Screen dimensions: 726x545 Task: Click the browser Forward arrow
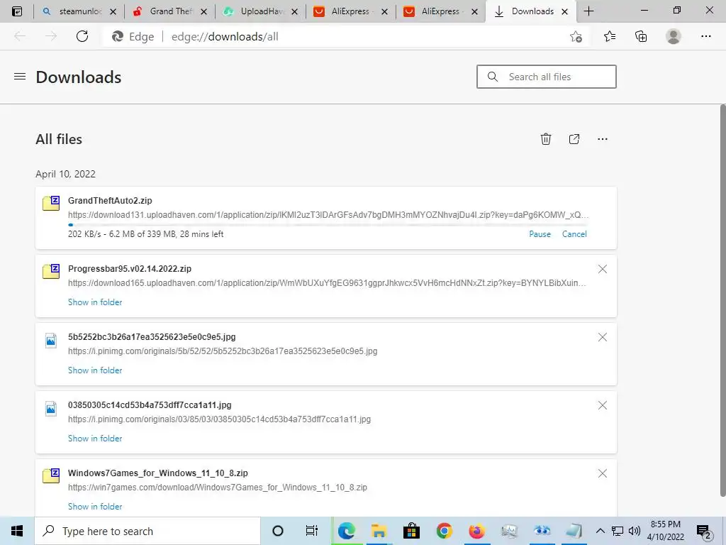click(51, 36)
